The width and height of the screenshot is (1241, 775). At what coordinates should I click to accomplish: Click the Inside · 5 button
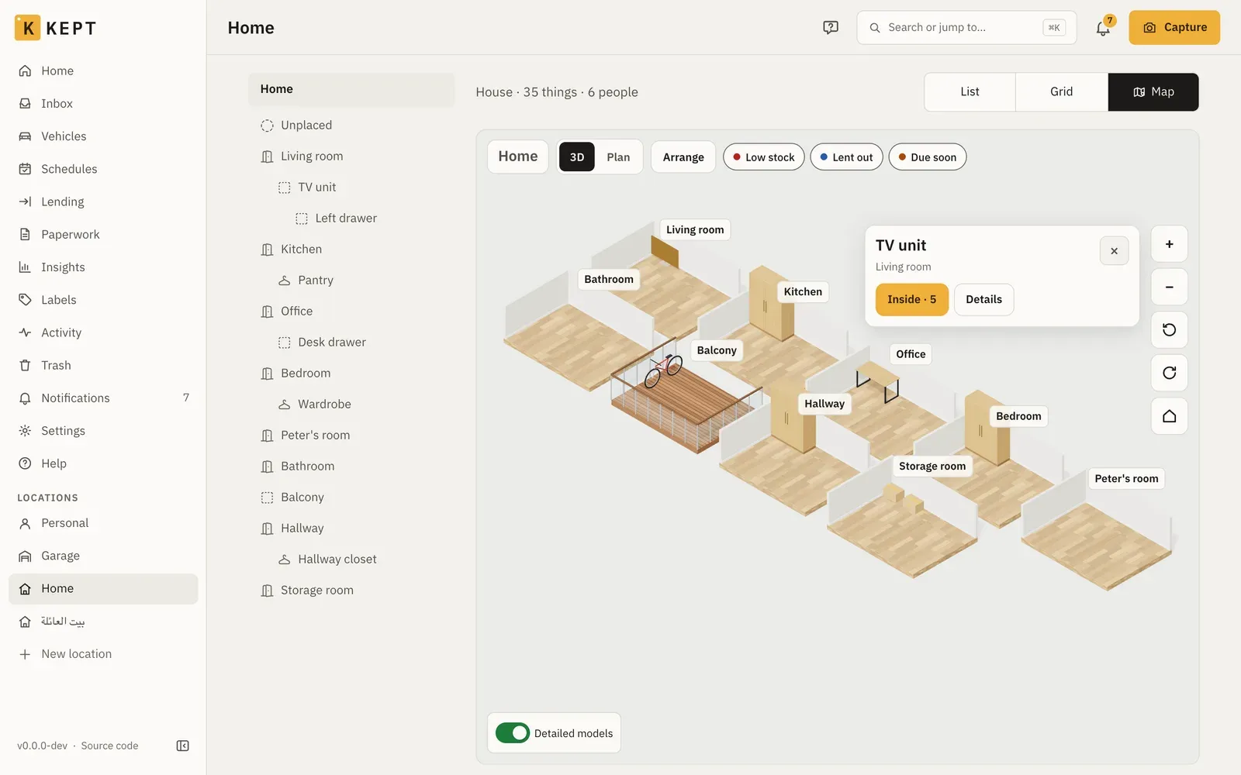pyautogui.click(x=911, y=300)
